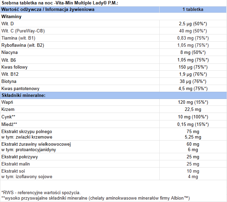Image resolution: width=227 pixels, height=202 pixels.
Task: Select value '0,15 mg (15%*)'
Action: tap(193, 124)
